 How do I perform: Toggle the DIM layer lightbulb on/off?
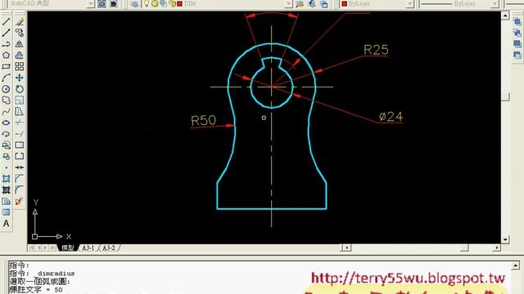[147, 3]
